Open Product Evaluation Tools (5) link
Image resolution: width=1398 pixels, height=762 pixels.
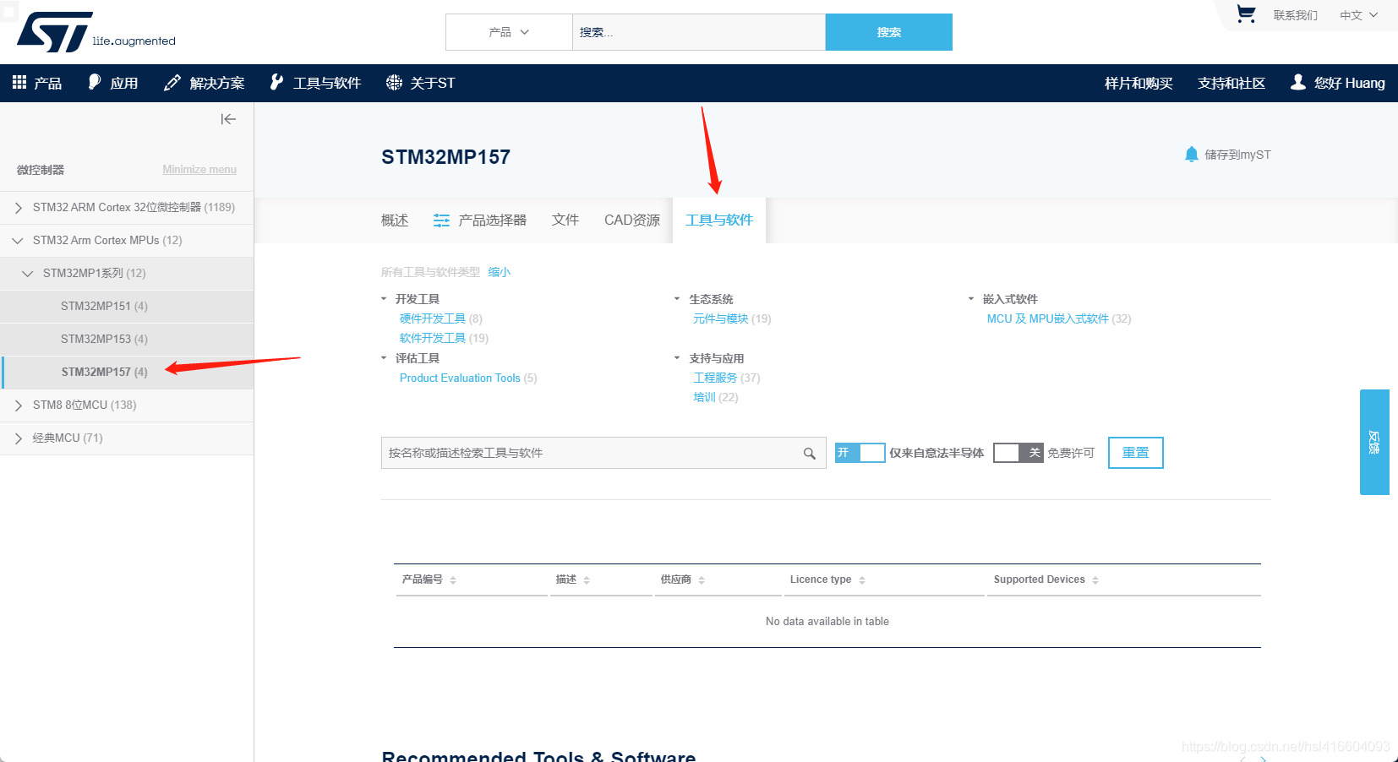(x=468, y=378)
